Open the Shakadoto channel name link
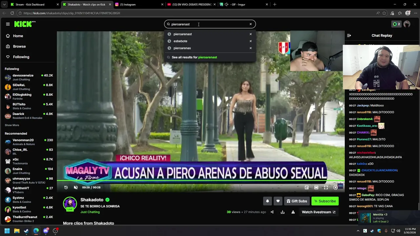 pos(92,200)
